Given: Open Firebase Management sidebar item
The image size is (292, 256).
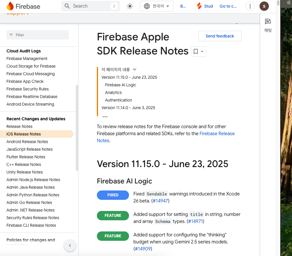Looking at the screenshot, I should 27,59.
